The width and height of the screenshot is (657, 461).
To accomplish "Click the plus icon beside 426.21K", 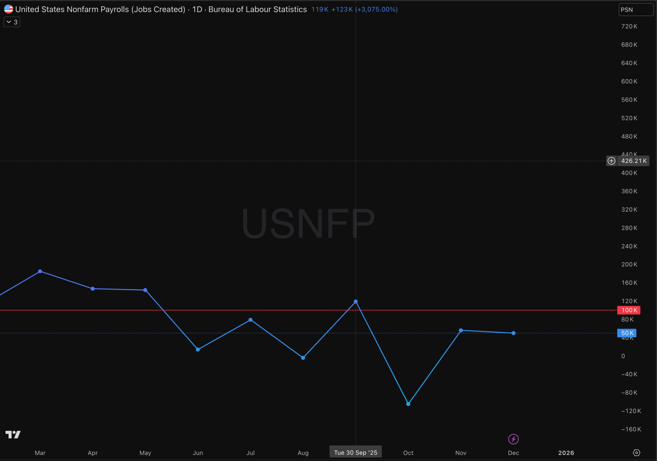I will pyautogui.click(x=611, y=161).
